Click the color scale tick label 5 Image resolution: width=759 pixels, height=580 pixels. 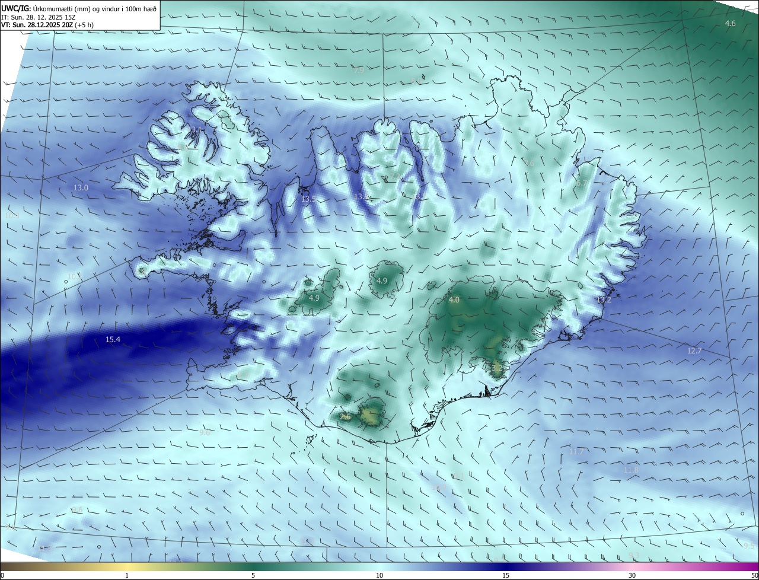pos(253,576)
